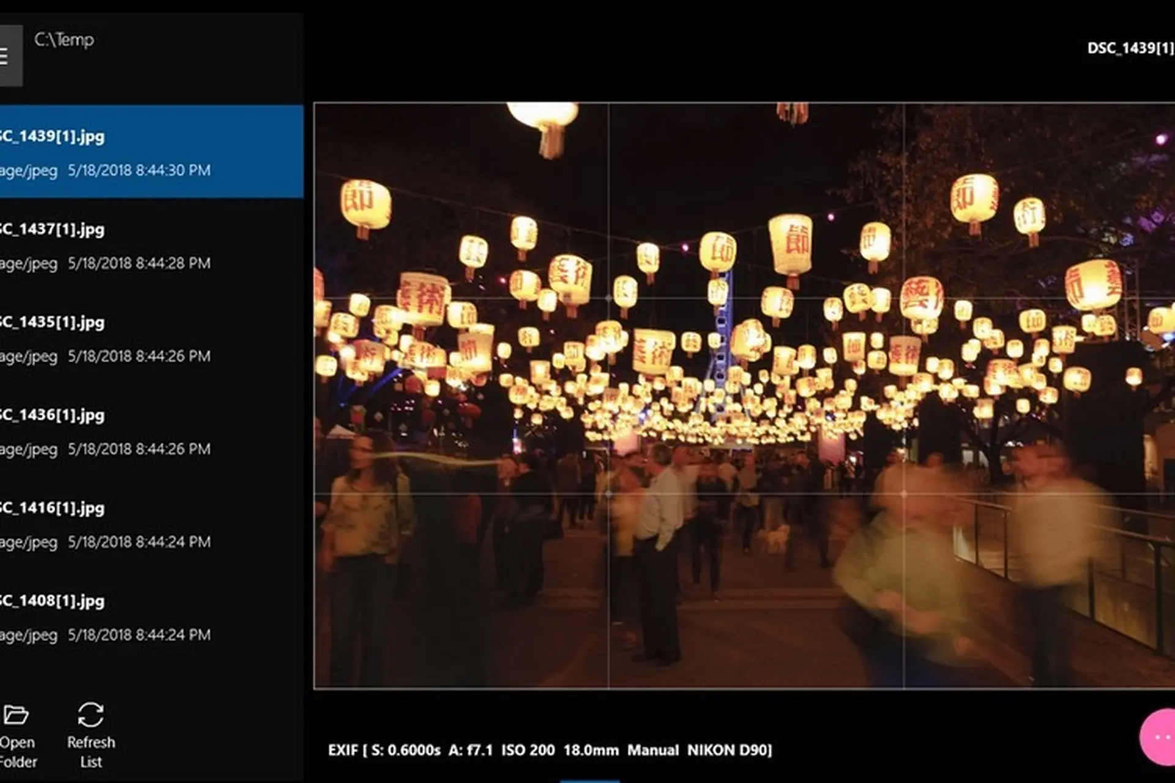Click the C:\Temp folder path text

click(64, 40)
